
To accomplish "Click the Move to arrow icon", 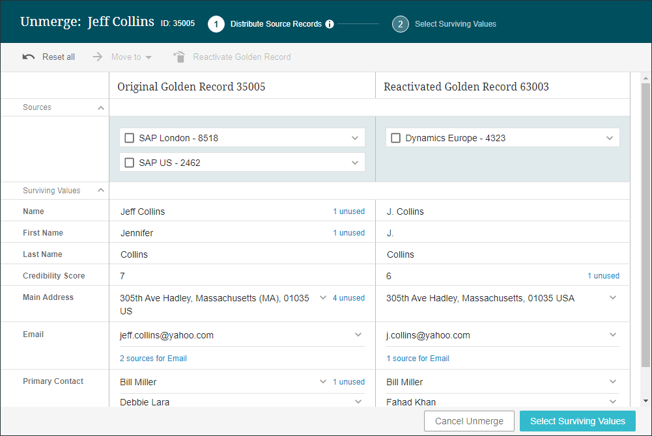I will (x=98, y=57).
